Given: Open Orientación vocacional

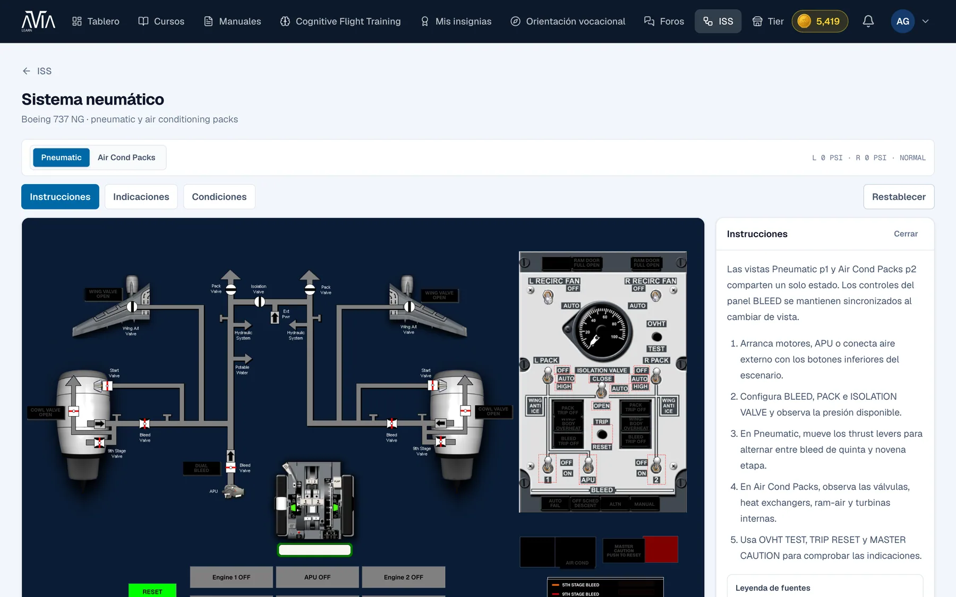Looking at the screenshot, I should pyautogui.click(x=568, y=21).
